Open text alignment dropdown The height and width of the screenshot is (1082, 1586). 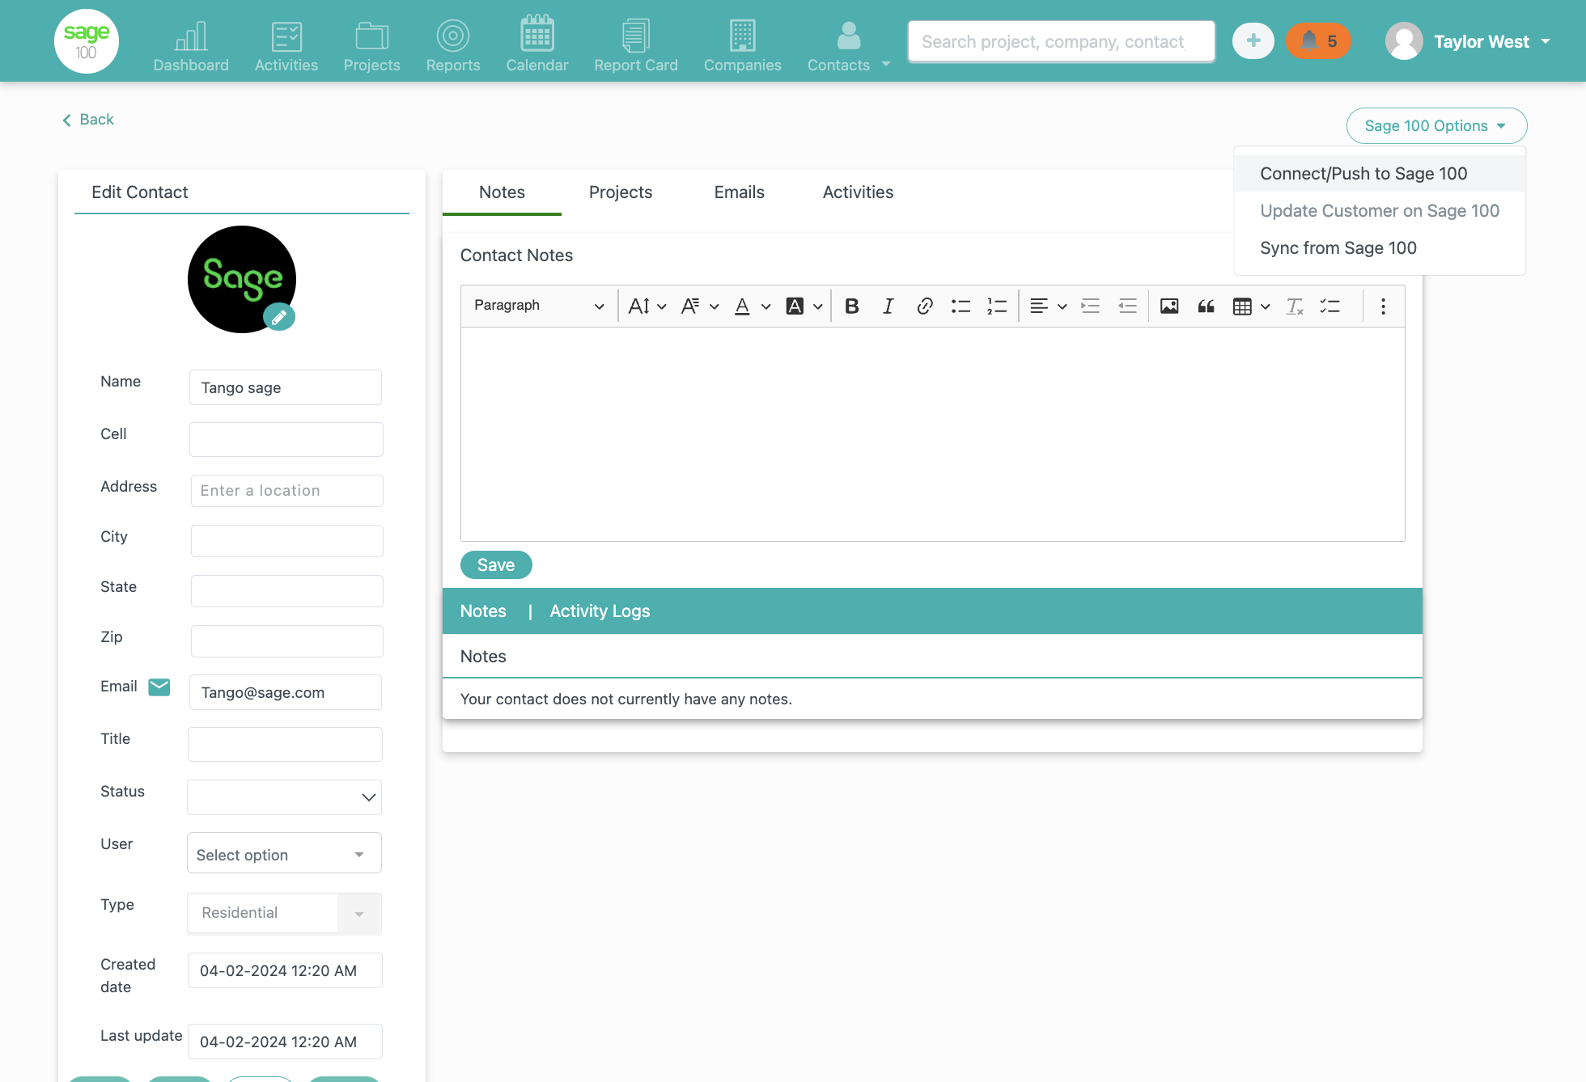pos(1048,306)
